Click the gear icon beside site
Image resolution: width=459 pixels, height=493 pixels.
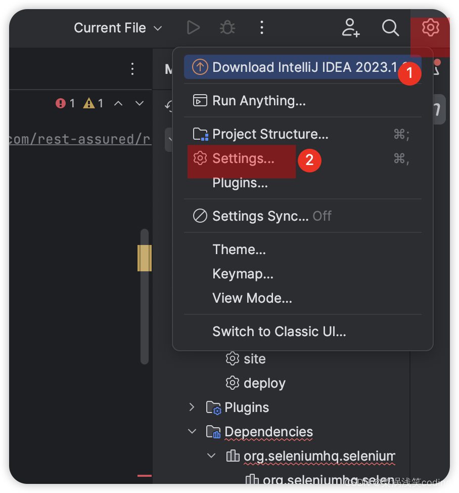point(233,359)
